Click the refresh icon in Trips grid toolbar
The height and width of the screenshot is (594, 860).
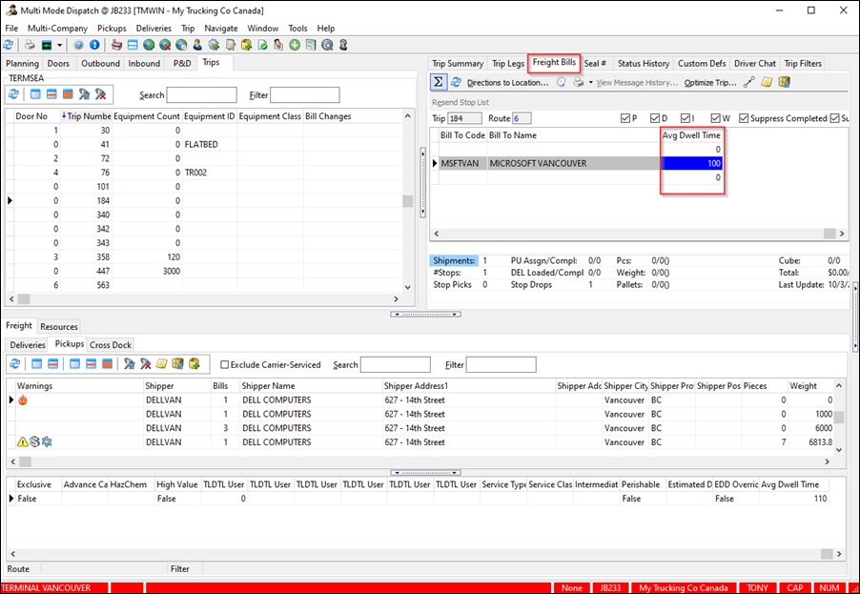[x=13, y=94]
